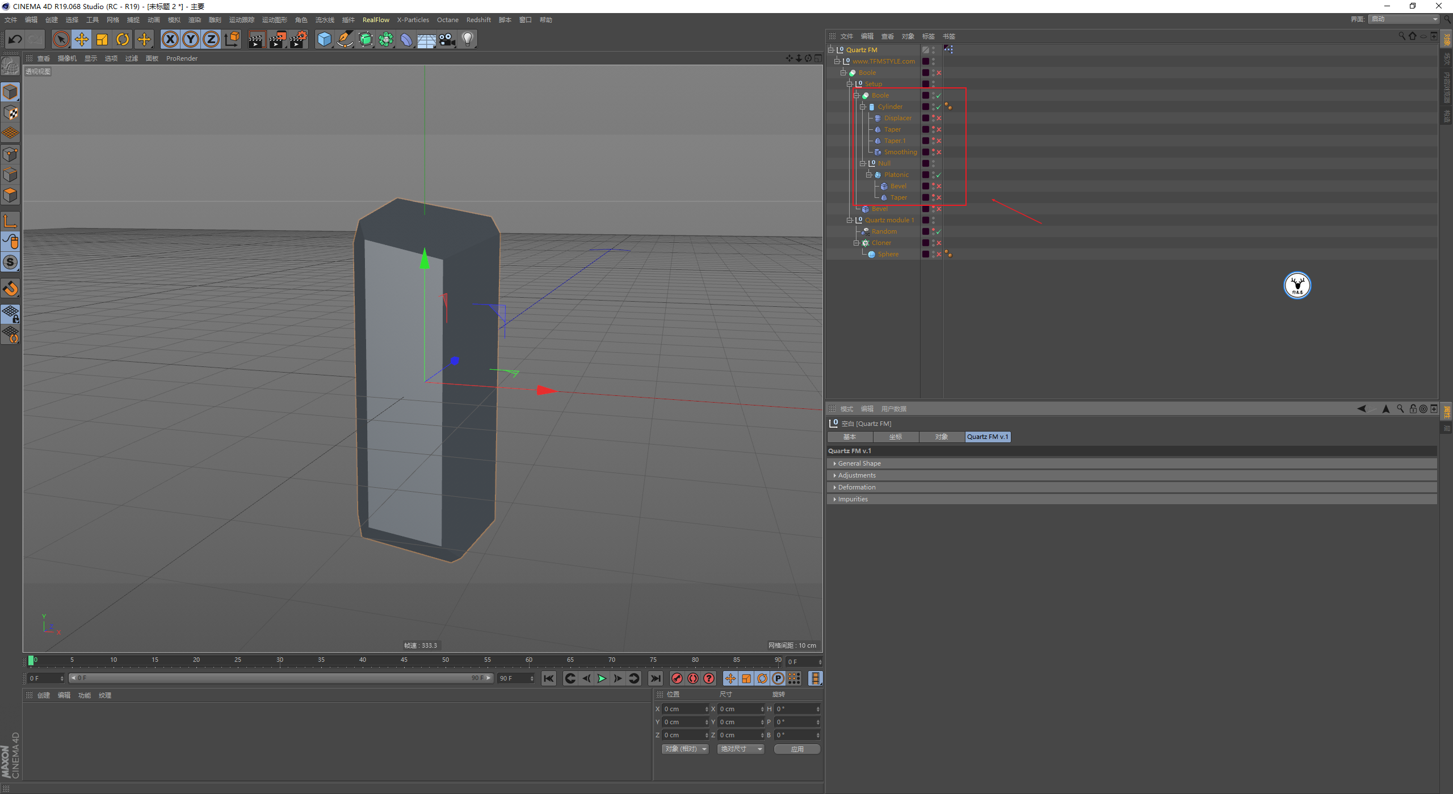Click the Scale tool icon
The image size is (1453, 794).
coord(102,39)
